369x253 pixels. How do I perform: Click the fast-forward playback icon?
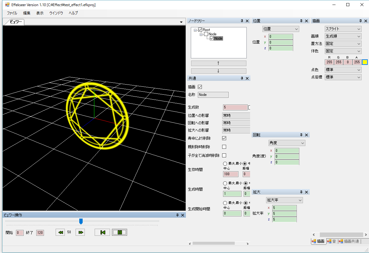[x=80, y=232]
